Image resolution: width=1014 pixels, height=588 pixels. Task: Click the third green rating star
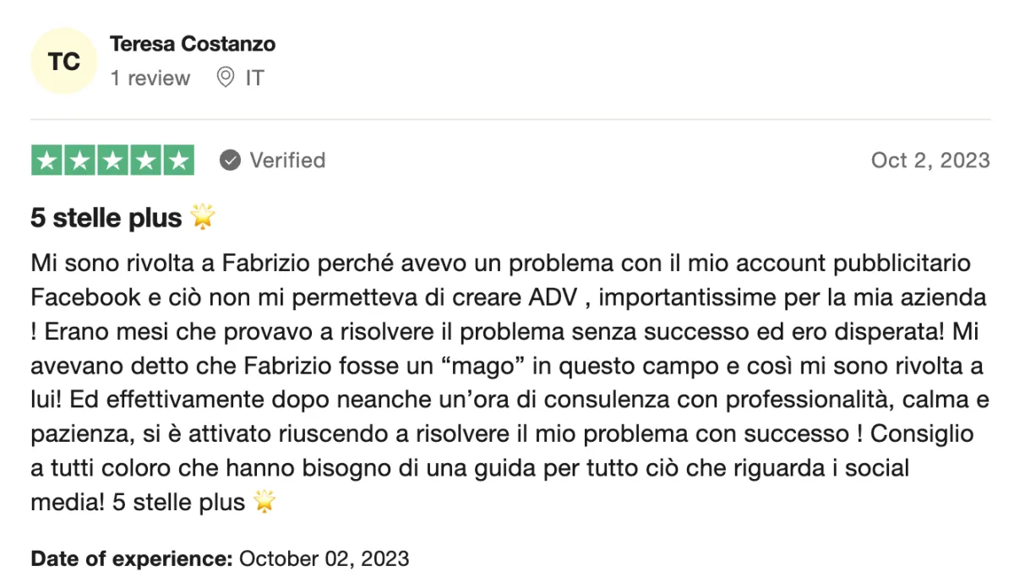click(112, 161)
